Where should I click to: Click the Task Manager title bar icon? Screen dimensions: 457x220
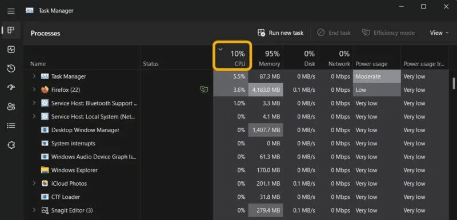[30, 11]
